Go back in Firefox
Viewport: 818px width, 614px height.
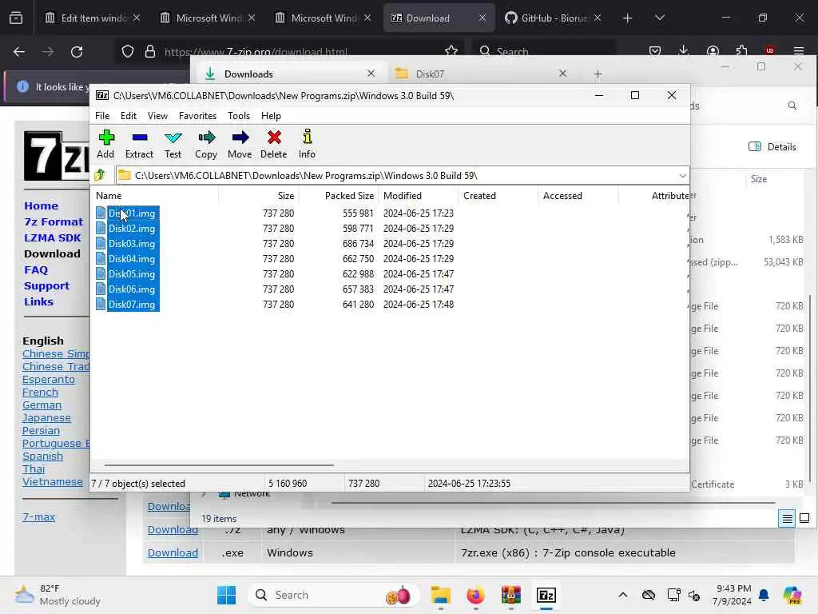[19, 51]
